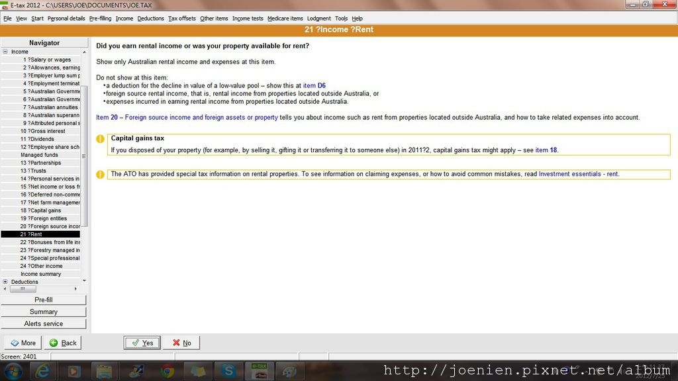The width and height of the screenshot is (678, 381).
Task: Open the View menu
Action: point(21,19)
